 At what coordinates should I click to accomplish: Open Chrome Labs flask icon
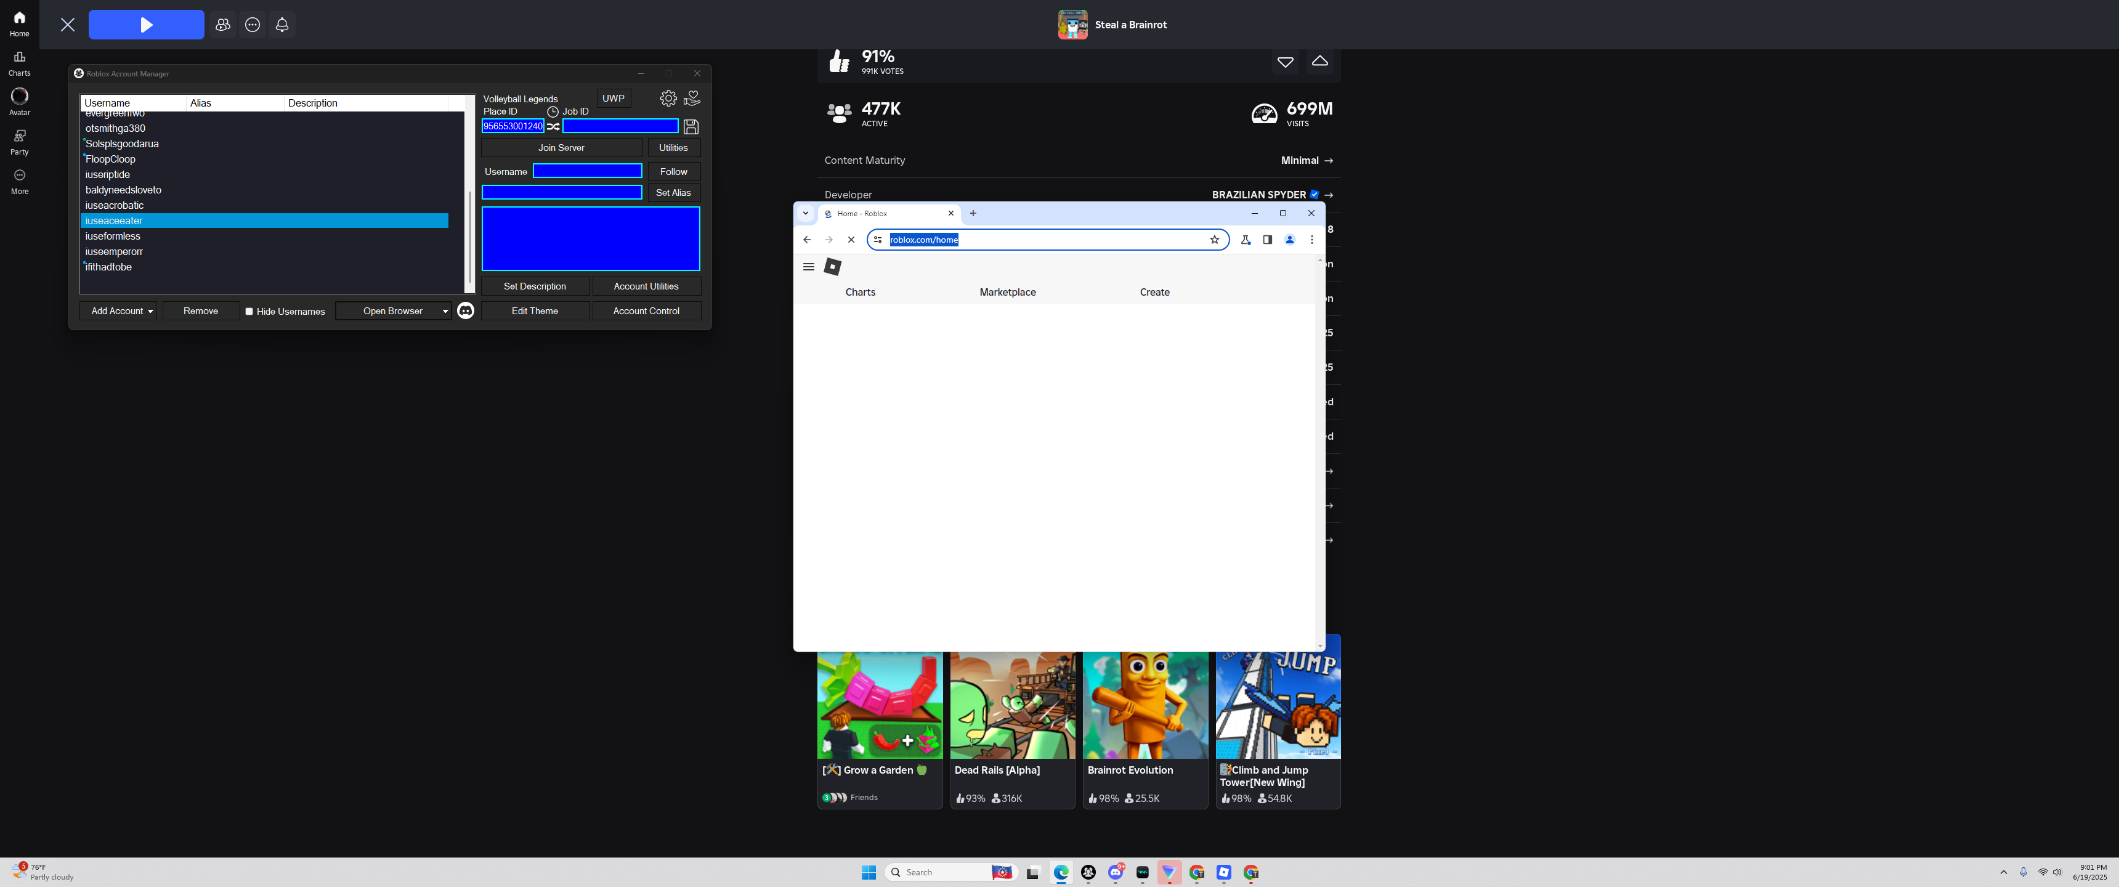(x=1246, y=240)
